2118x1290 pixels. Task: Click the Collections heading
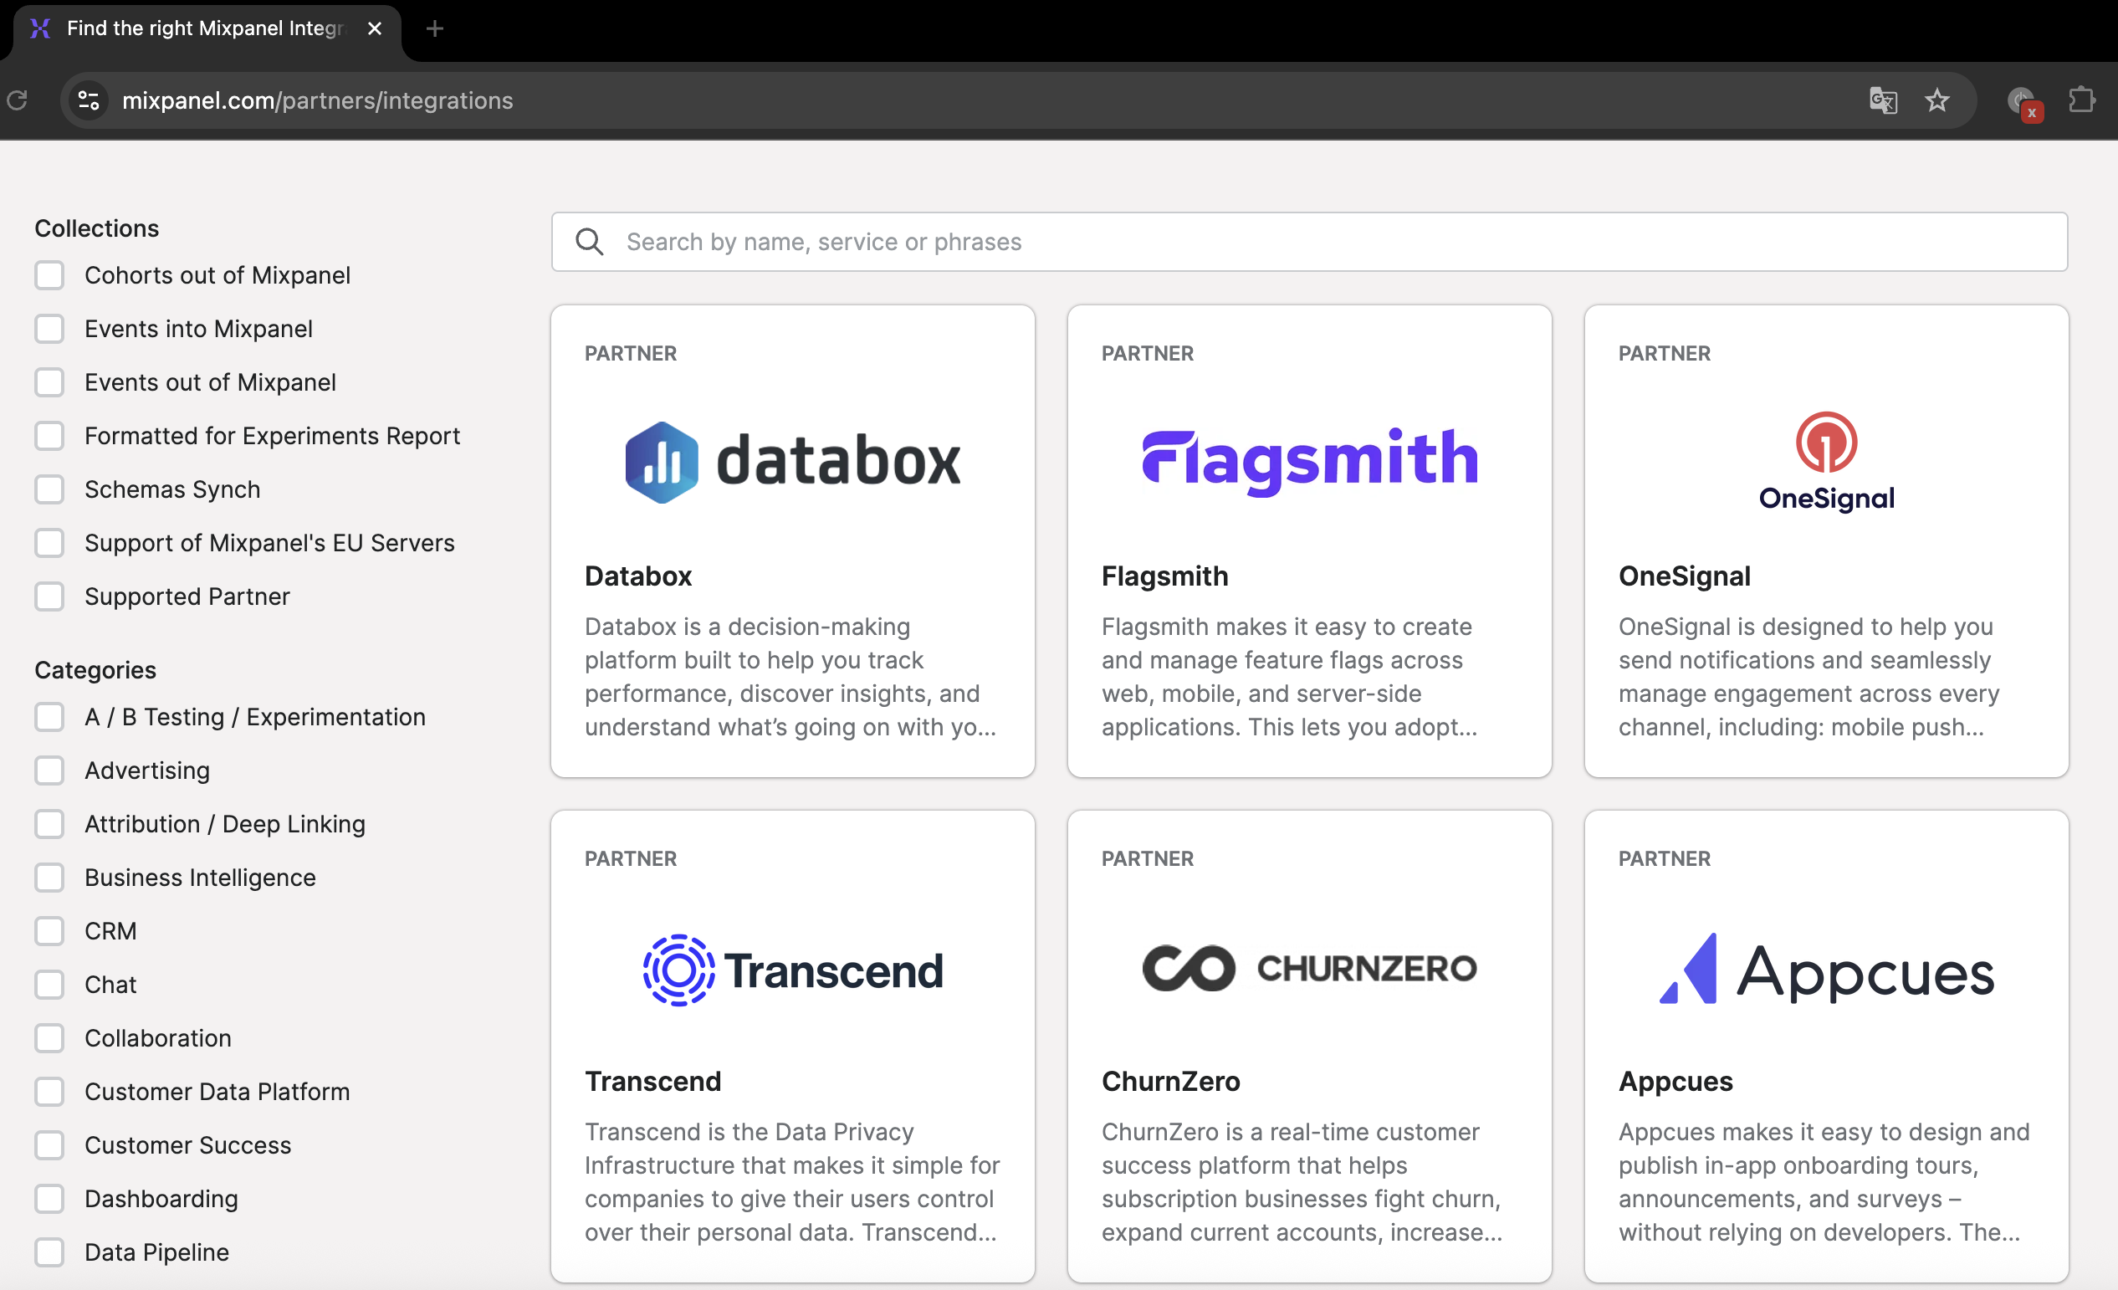coord(96,228)
